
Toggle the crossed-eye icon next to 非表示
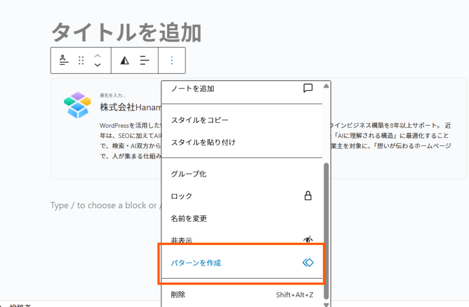tap(308, 240)
